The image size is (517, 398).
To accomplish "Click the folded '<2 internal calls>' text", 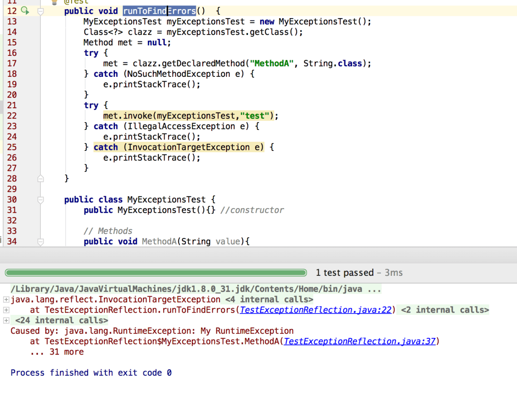I will (444, 310).
